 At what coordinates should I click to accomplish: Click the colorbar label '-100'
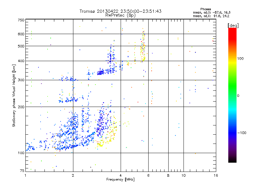(x=242, y=133)
